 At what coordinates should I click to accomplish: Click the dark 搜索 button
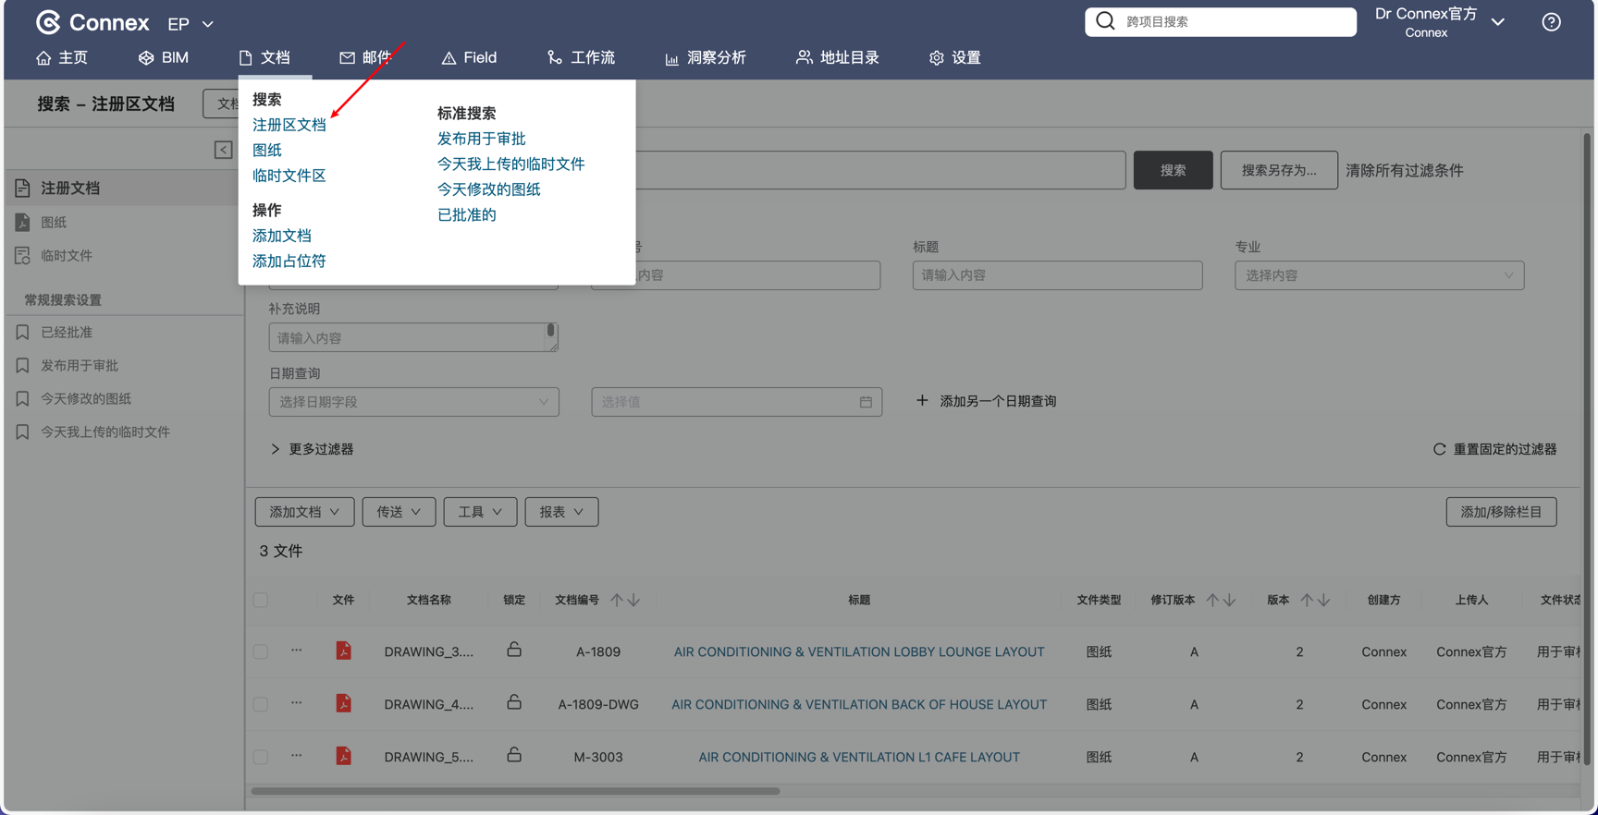pos(1173,170)
